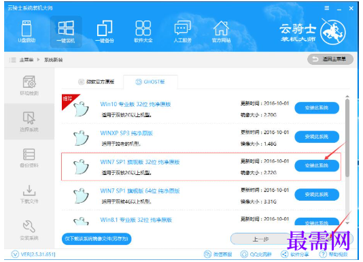
Task: Click the 上一步 button
Action: 260,239
